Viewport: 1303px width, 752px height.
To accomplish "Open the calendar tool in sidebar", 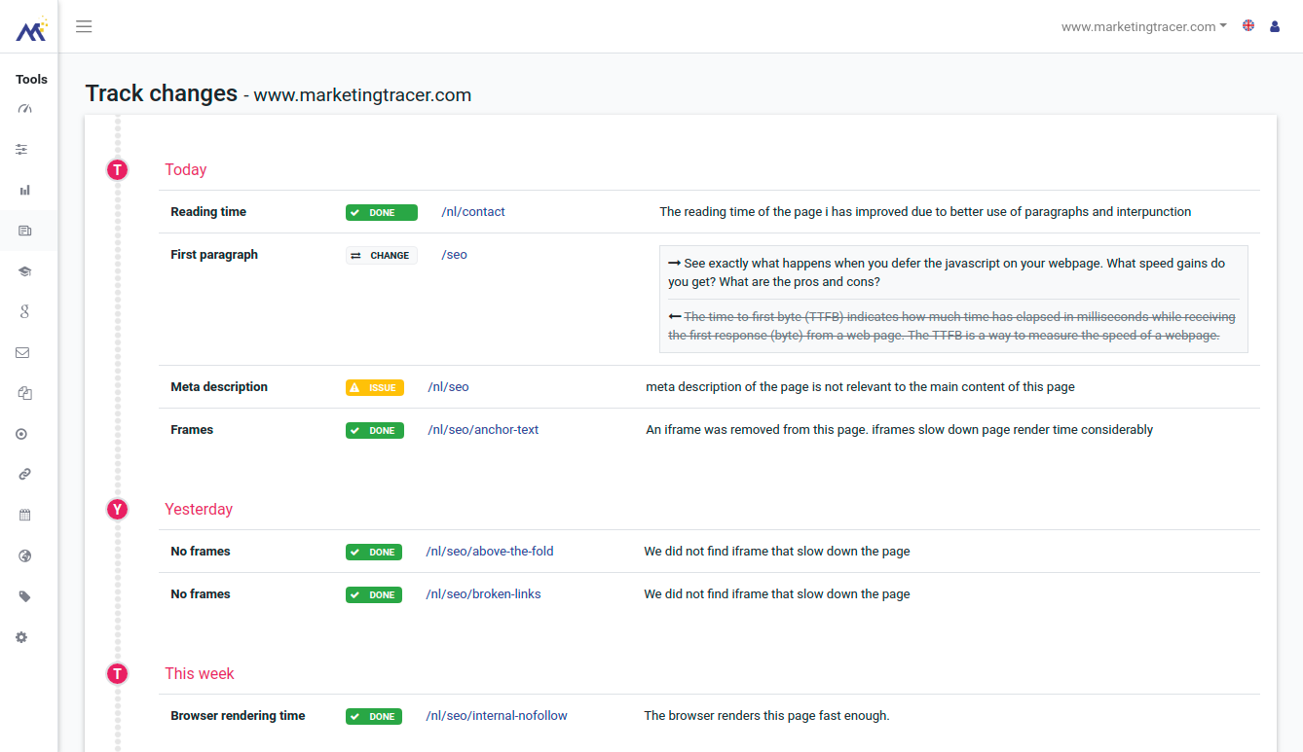I will point(24,516).
